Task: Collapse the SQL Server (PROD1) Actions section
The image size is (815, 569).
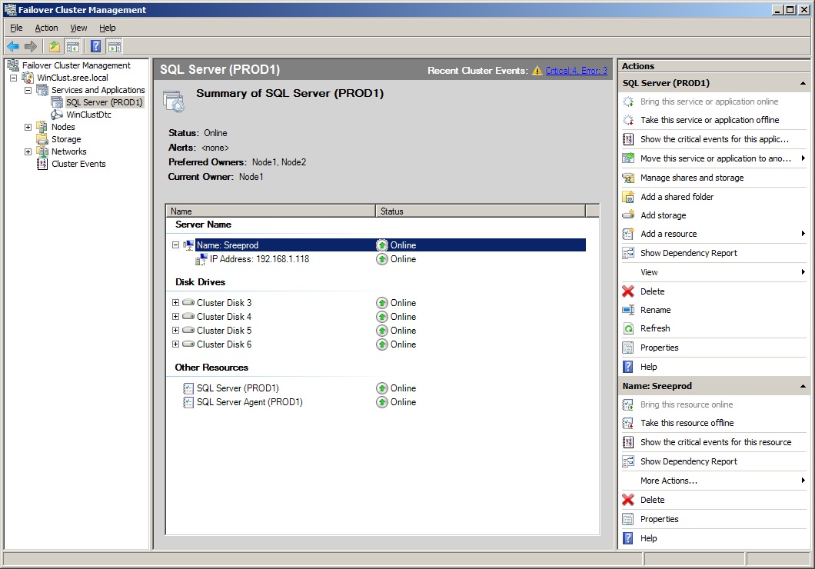Action: pyautogui.click(x=803, y=83)
